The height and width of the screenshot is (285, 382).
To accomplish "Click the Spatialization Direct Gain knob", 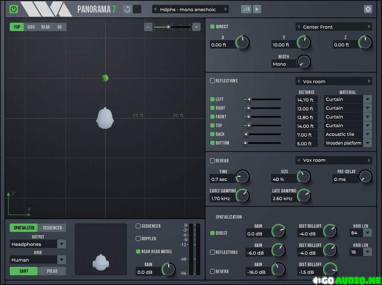I will click(x=278, y=231).
